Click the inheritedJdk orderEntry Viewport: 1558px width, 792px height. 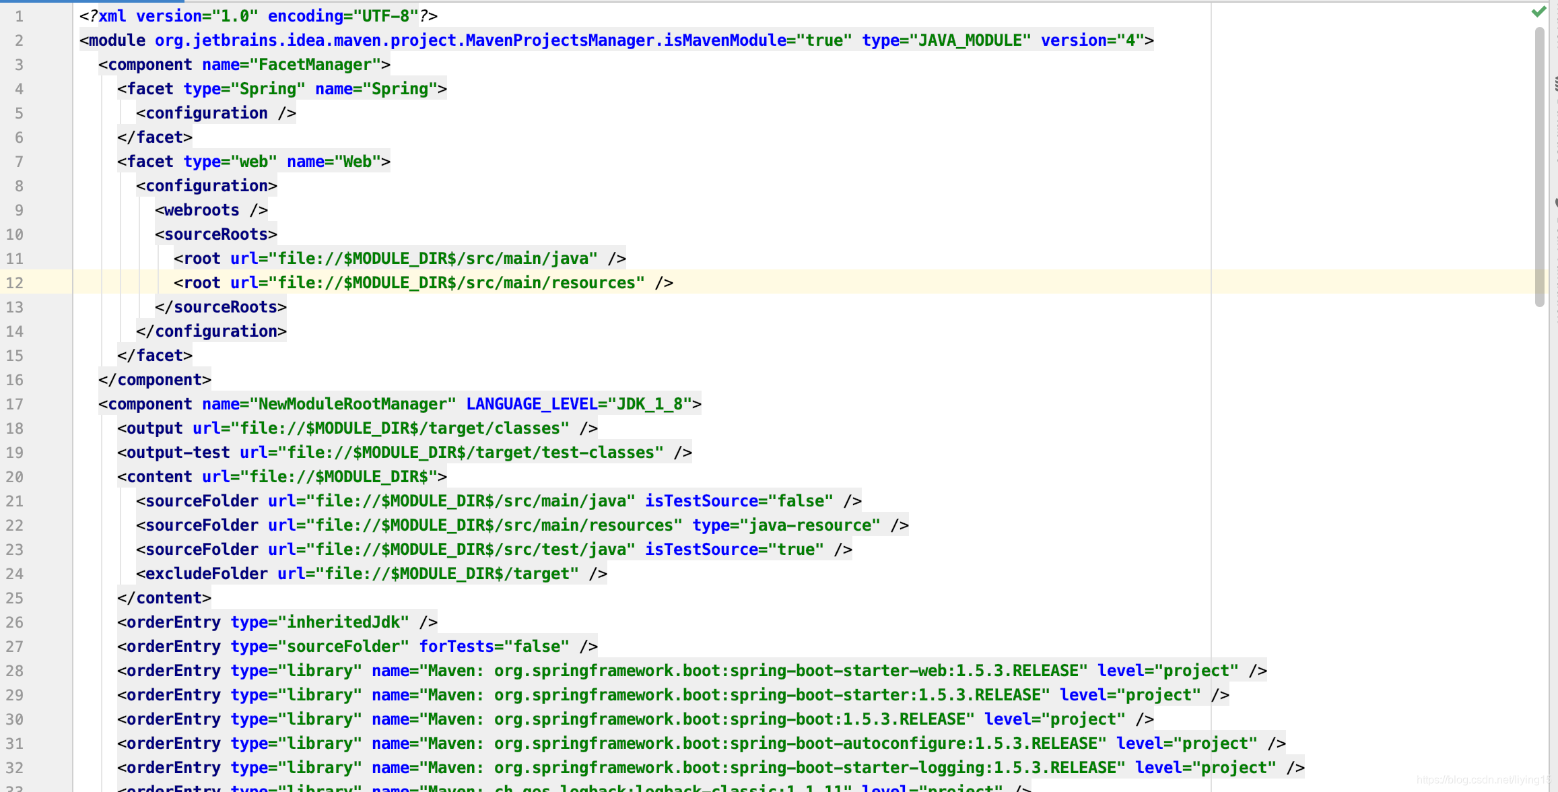[277, 622]
